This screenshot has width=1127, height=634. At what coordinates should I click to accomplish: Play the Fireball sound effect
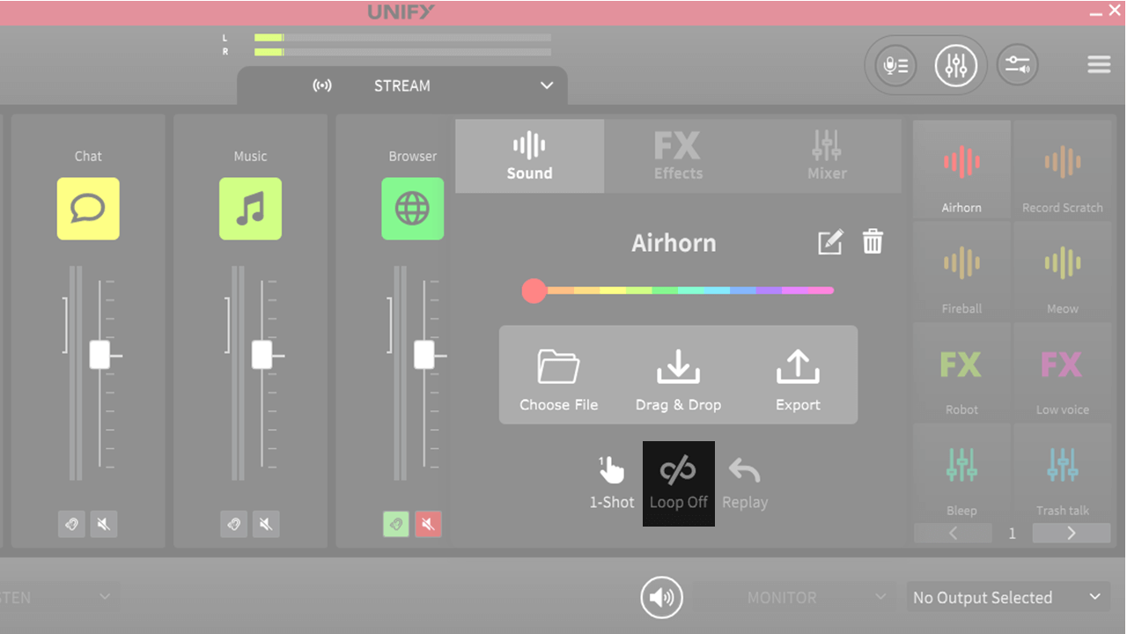pyautogui.click(x=961, y=271)
